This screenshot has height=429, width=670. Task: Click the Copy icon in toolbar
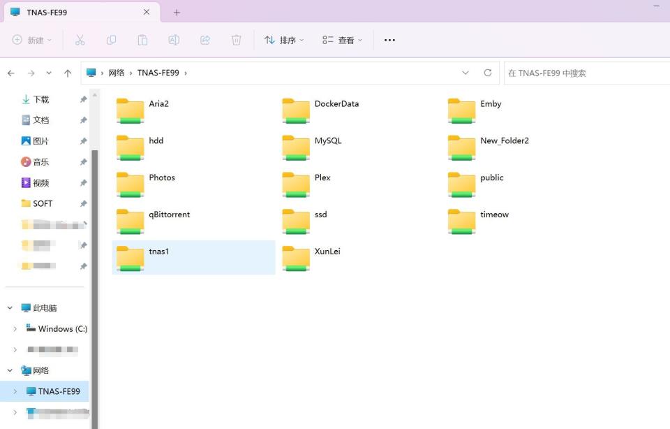[111, 41]
